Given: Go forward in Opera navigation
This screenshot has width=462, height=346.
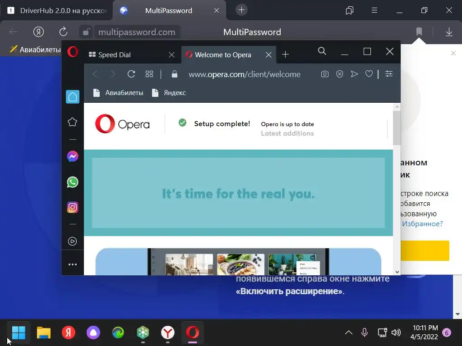Looking at the screenshot, I should click(113, 74).
